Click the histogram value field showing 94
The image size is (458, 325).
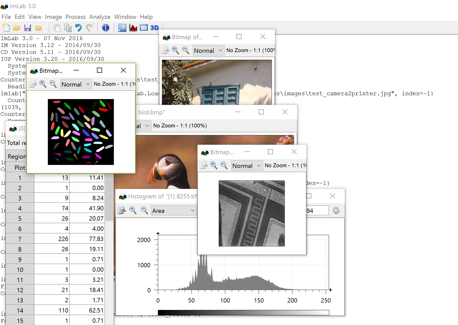317,211
